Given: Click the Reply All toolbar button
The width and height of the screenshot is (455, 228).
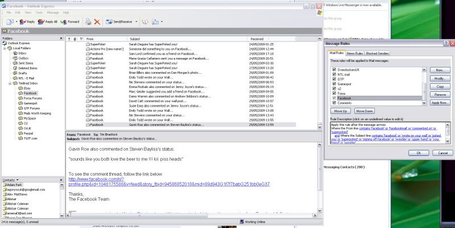Looking at the screenshot, I should [48, 22].
